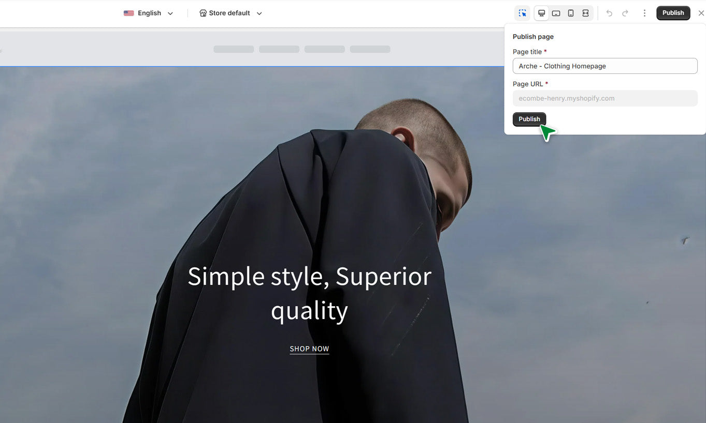Click the undo arrow icon
The width and height of the screenshot is (706, 423).
click(609, 13)
